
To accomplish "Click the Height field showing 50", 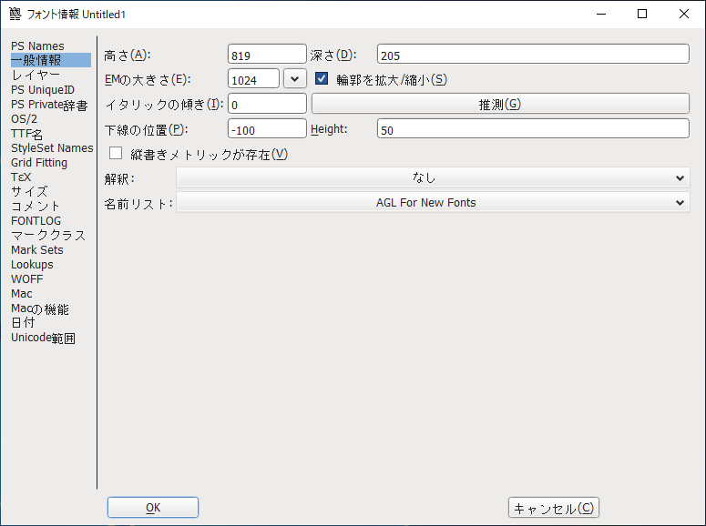I will (533, 128).
